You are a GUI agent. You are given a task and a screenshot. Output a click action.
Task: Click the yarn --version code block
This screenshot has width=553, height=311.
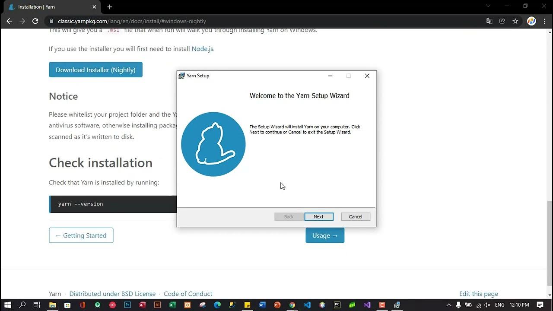113,204
